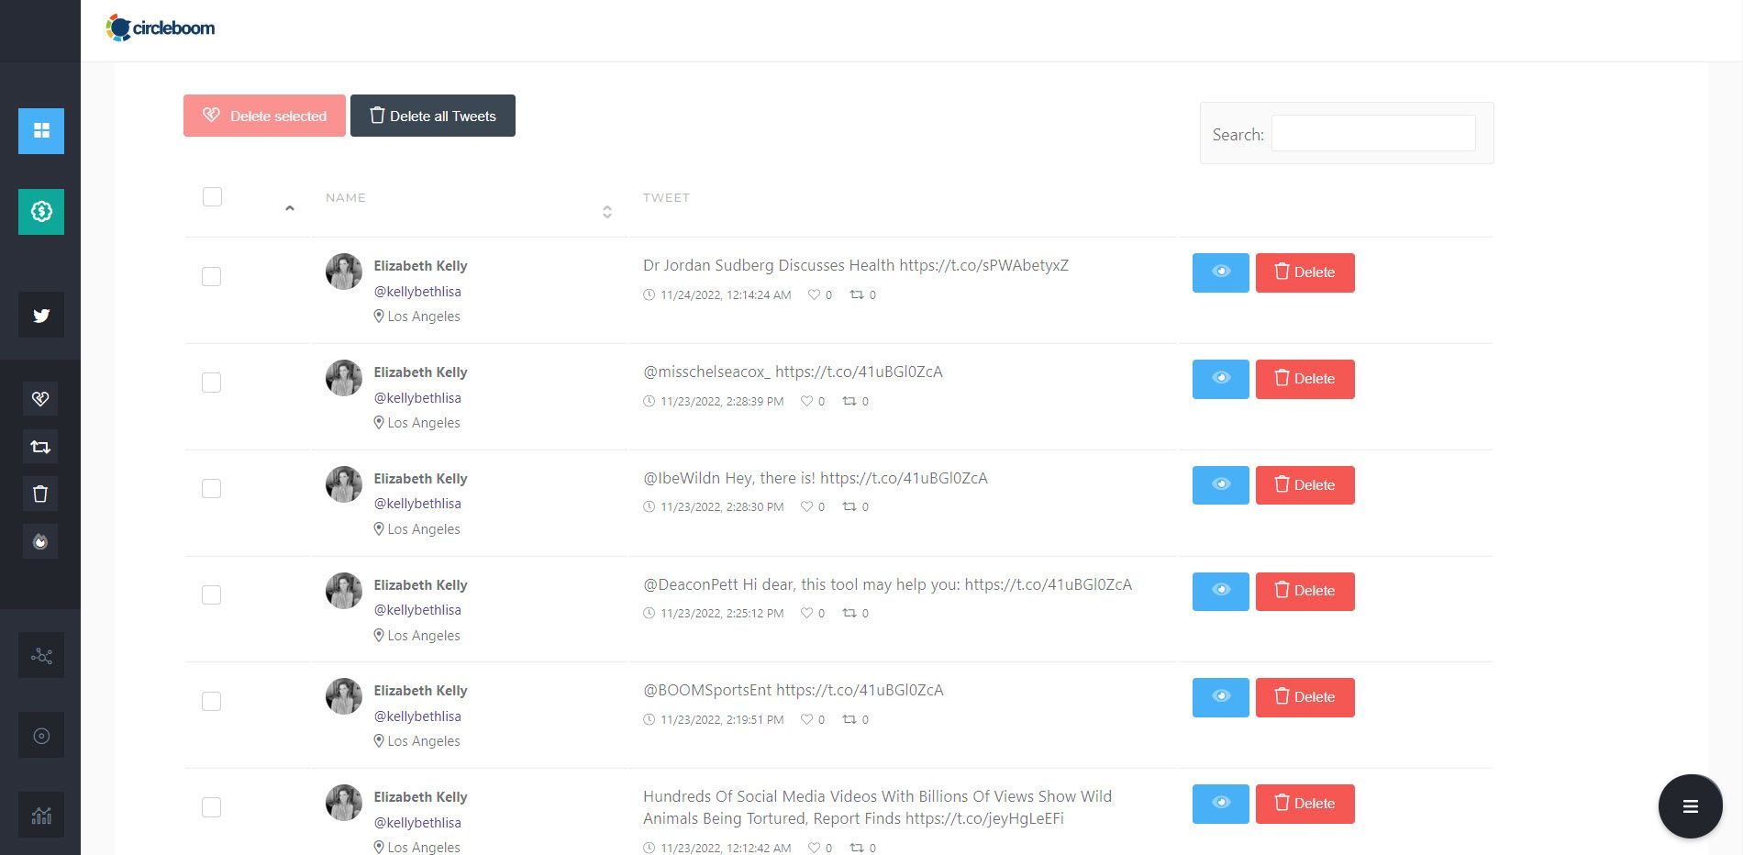Check the @IbeWildn tweet row
1743x855 pixels.
(x=211, y=488)
